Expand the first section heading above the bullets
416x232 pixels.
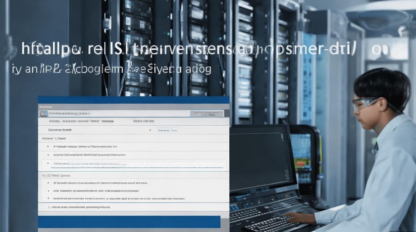54,139
